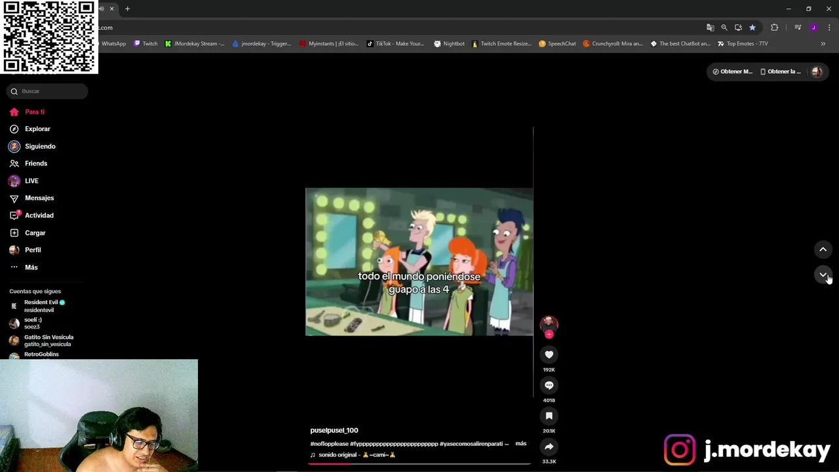Open the Para ti home feed
The image size is (839, 472).
pyautogui.click(x=27, y=111)
